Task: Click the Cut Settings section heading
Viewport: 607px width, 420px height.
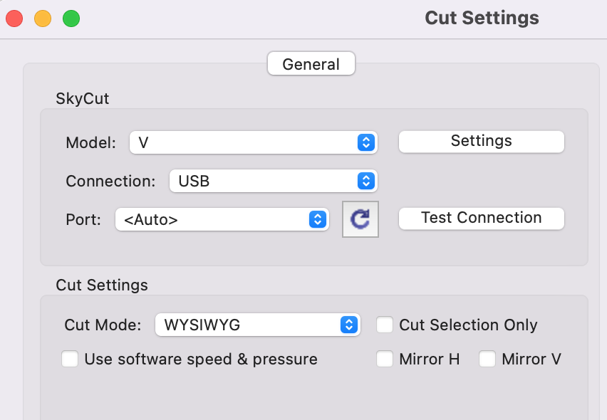Action: pos(102,285)
